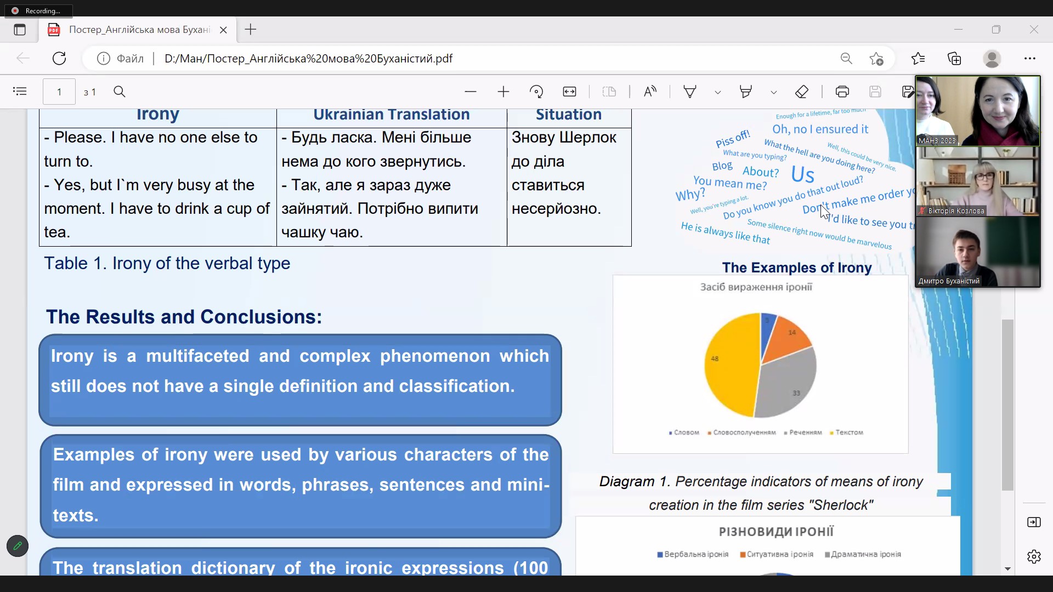Open a new browser tab
Viewport: 1053px width, 592px height.
pos(251,30)
